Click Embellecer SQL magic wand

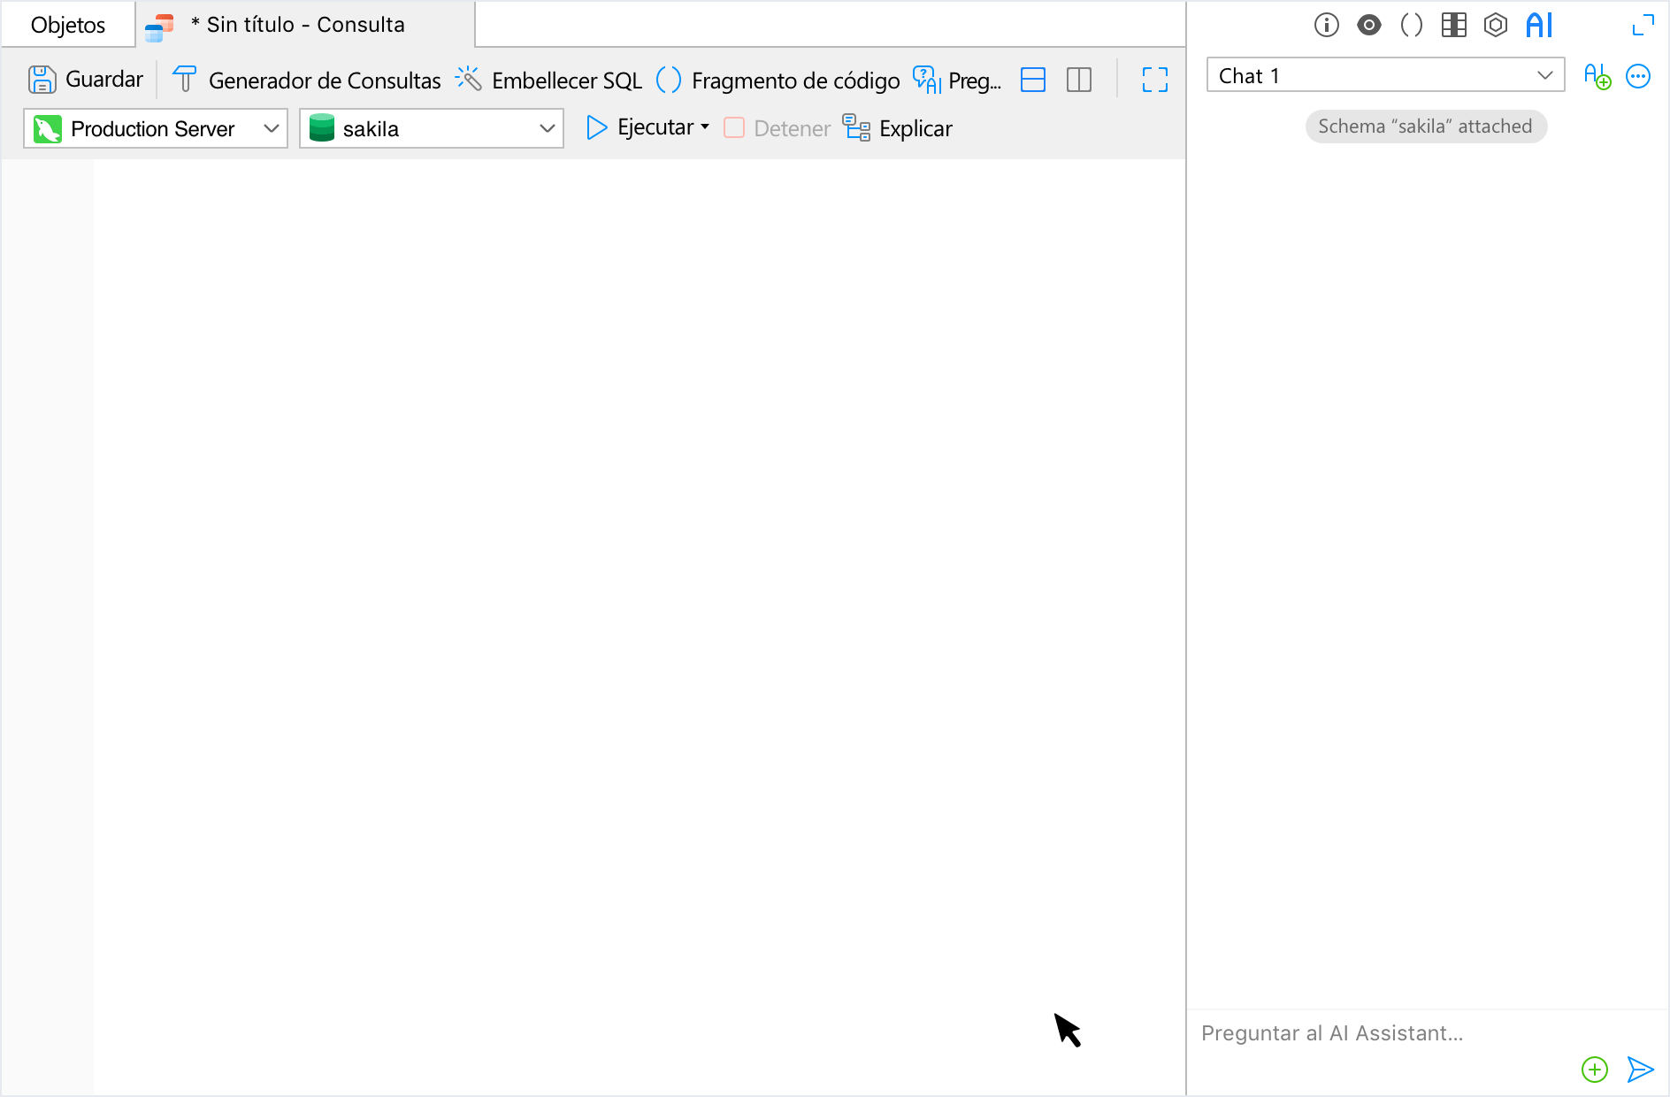(x=468, y=80)
